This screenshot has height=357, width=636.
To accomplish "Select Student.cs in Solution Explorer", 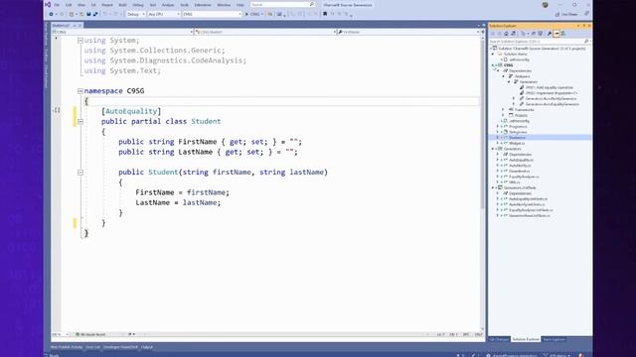I will pyautogui.click(x=517, y=138).
